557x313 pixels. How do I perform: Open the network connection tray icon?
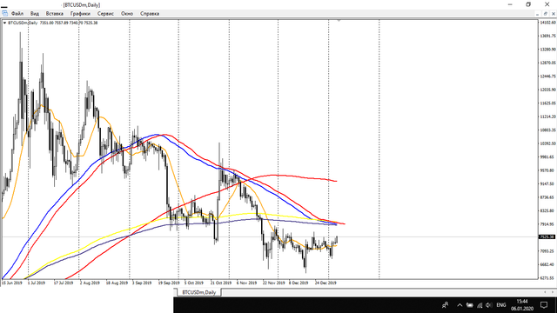(x=480, y=305)
